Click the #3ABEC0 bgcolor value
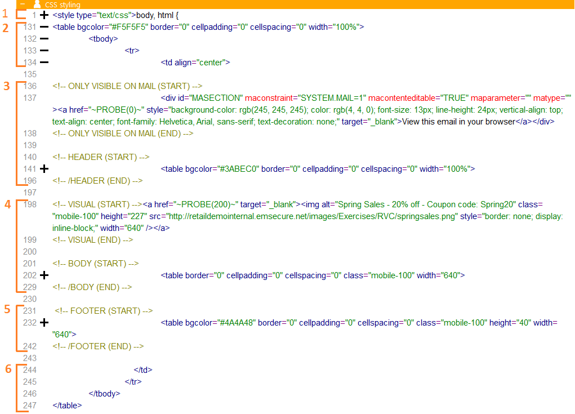The width and height of the screenshot is (575, 414). click(238, 169)
